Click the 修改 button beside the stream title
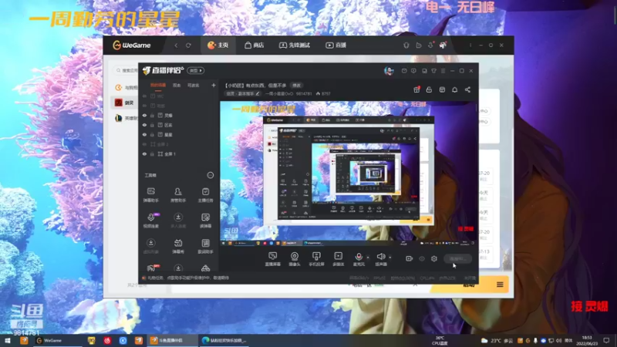Image resolution: width=617 pixels, height=347 pixels. coord(296,85)
